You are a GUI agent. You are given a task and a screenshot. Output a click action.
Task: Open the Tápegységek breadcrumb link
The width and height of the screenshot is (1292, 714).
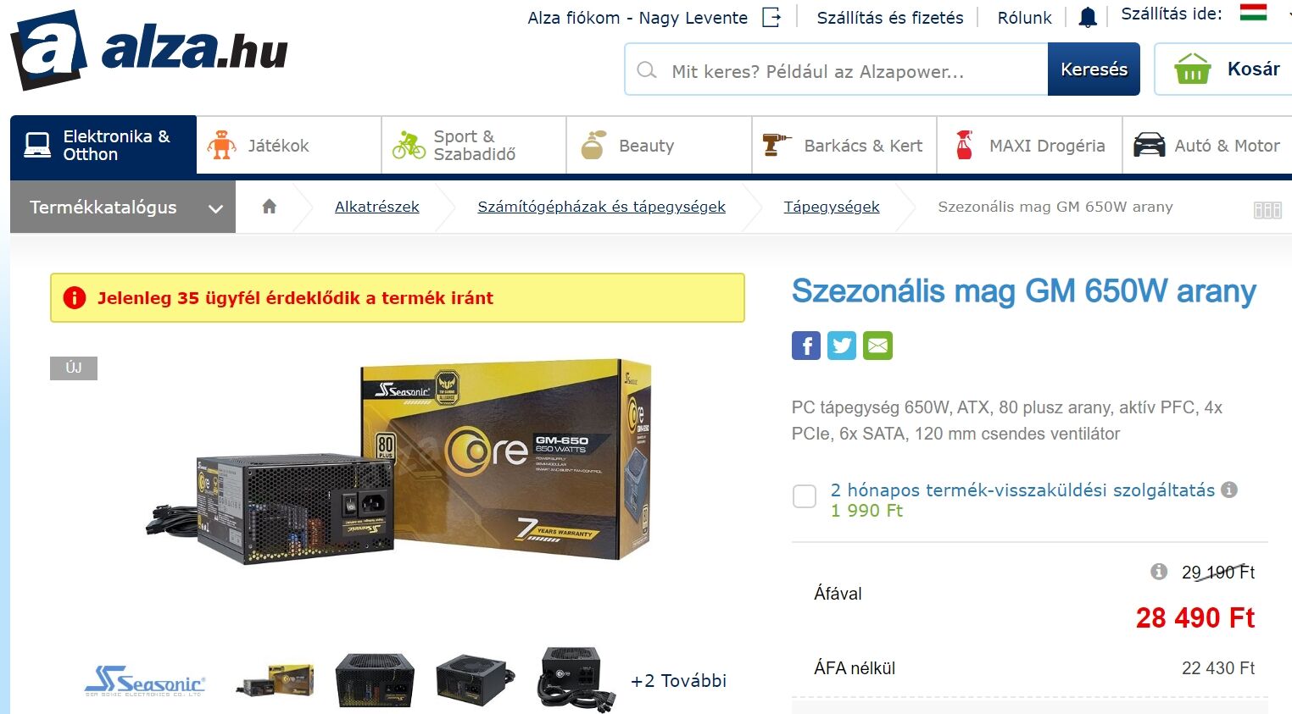tap(832, 207)
